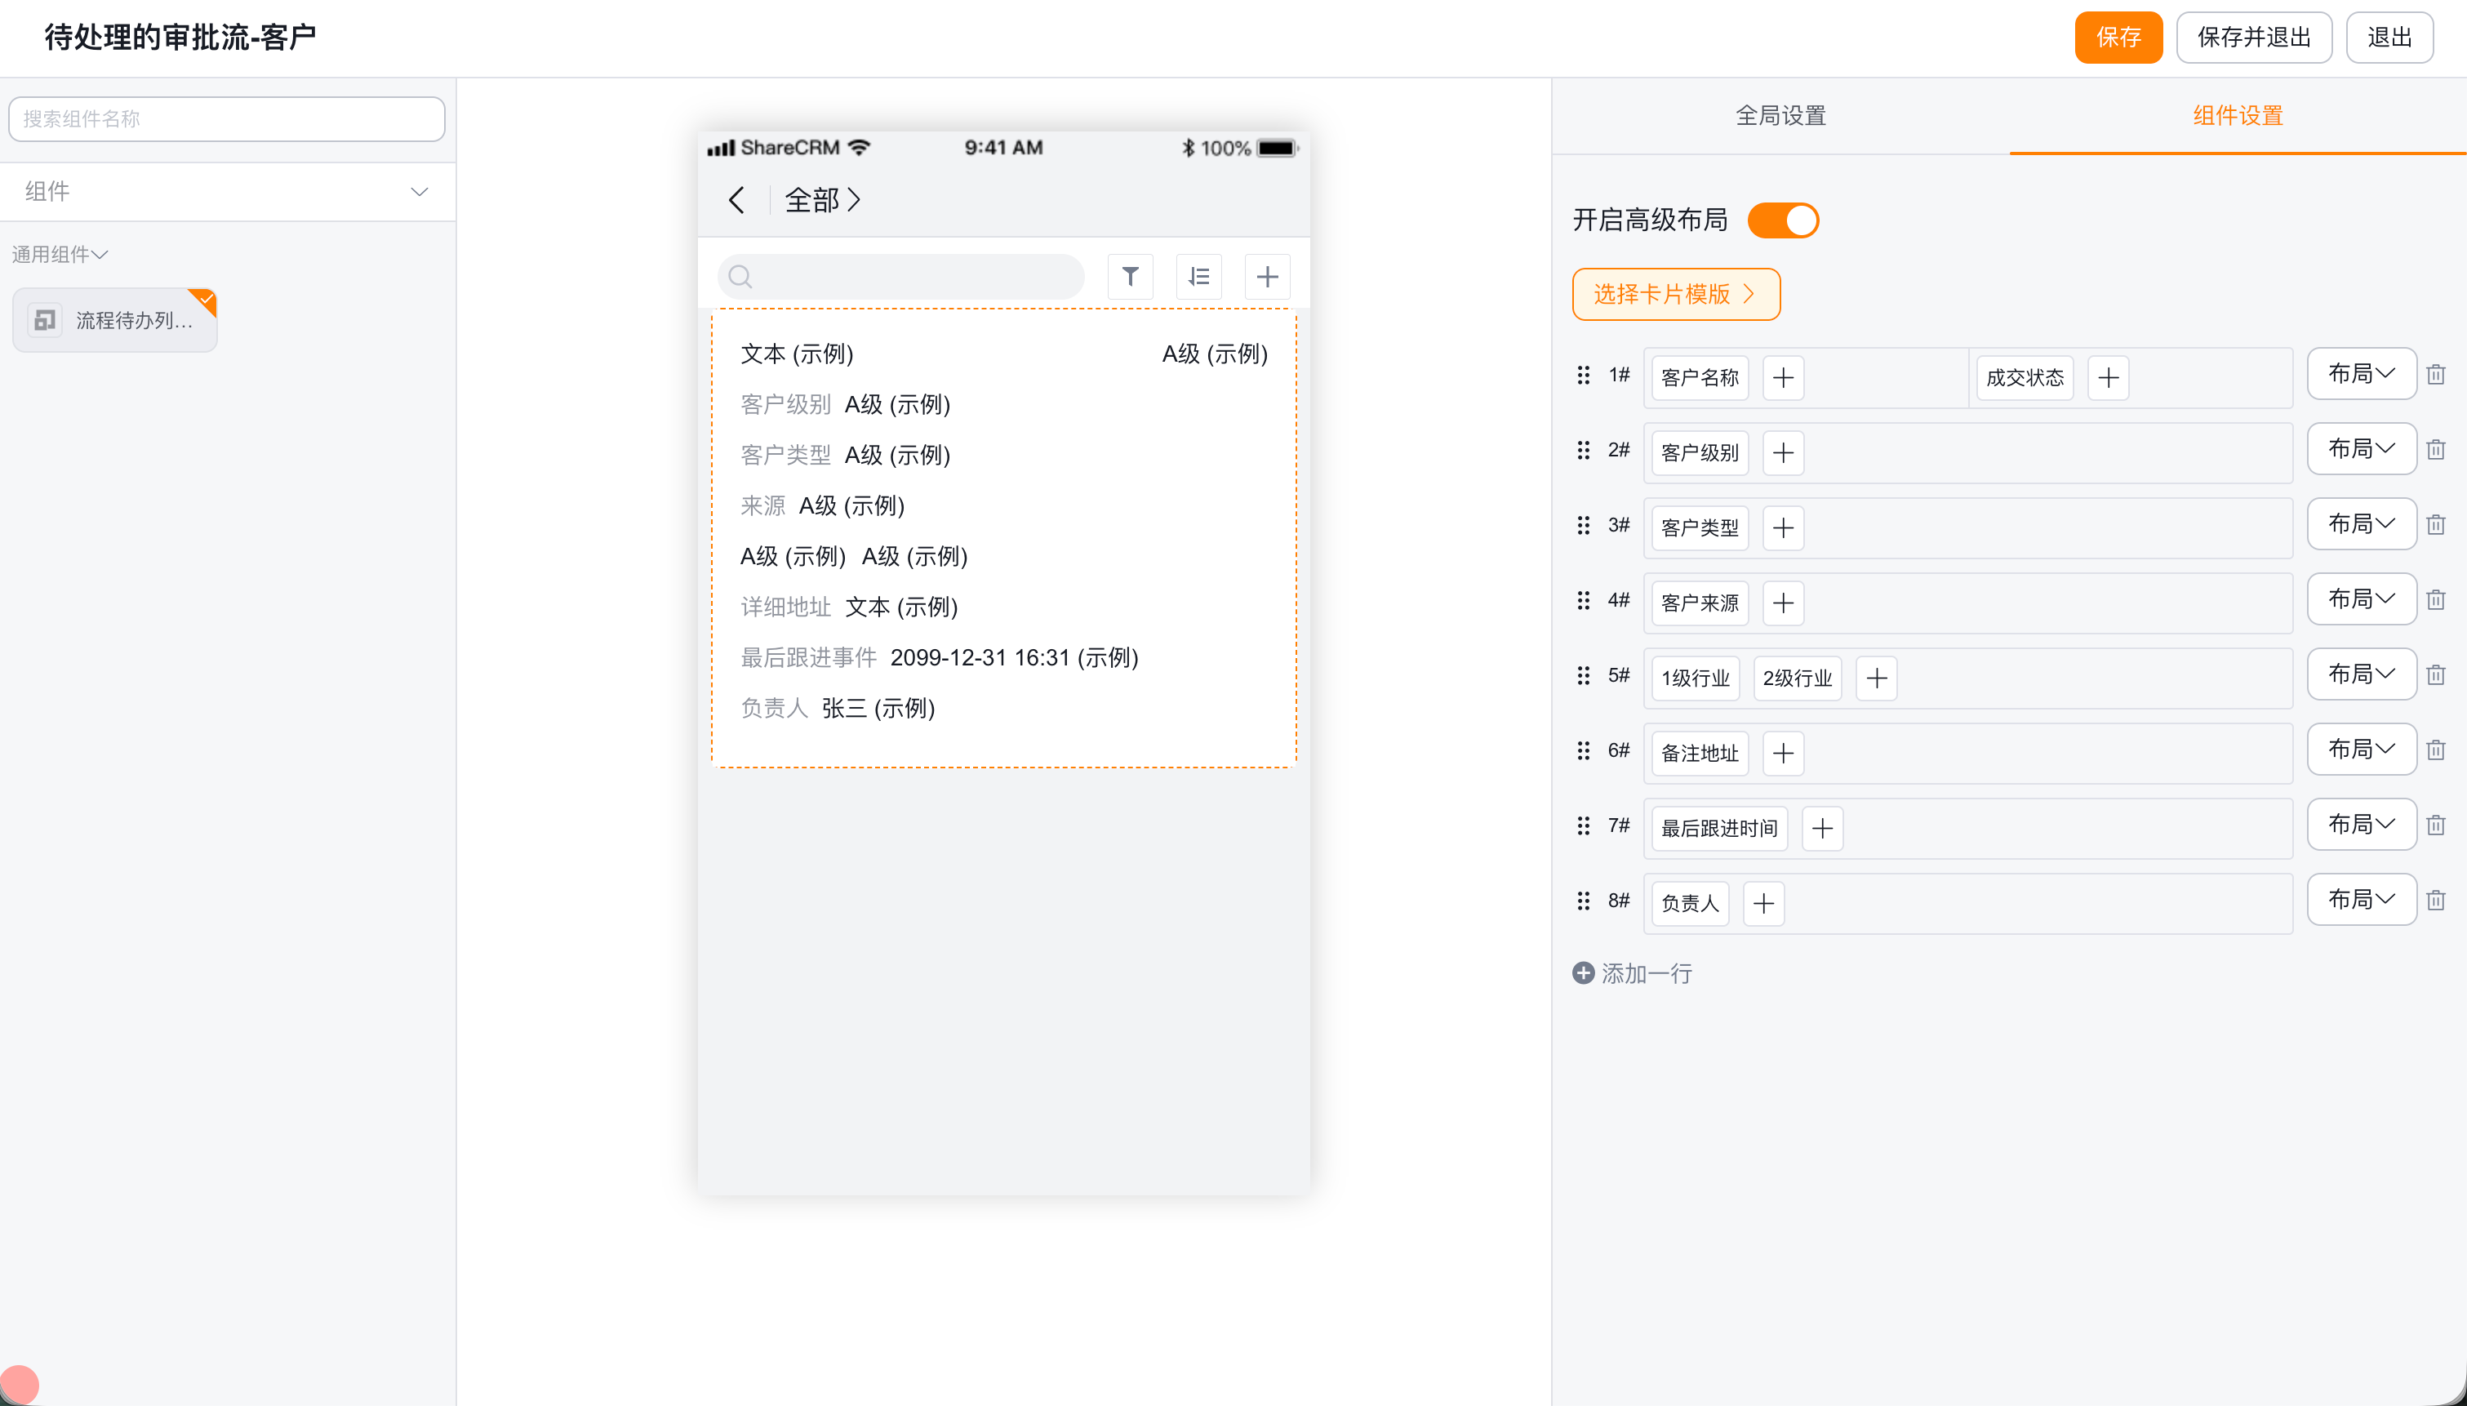Select the 1级行业 field tag in row 5#
Viewport: 2467px width, 1406px height.
1695,678
